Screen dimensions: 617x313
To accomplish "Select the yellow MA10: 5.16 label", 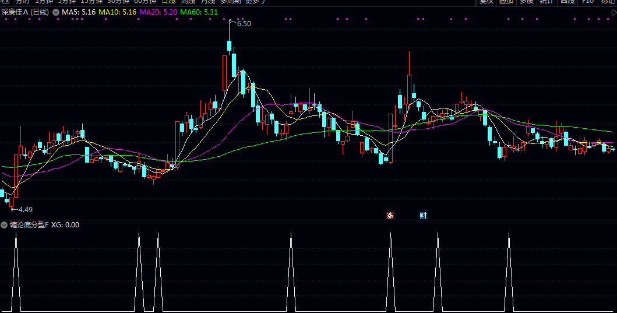I will pyautogui.click(x=117, y=12).
